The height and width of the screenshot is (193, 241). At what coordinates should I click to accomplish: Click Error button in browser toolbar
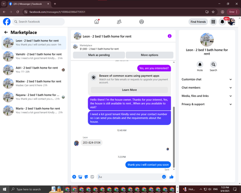click(233, 12)
